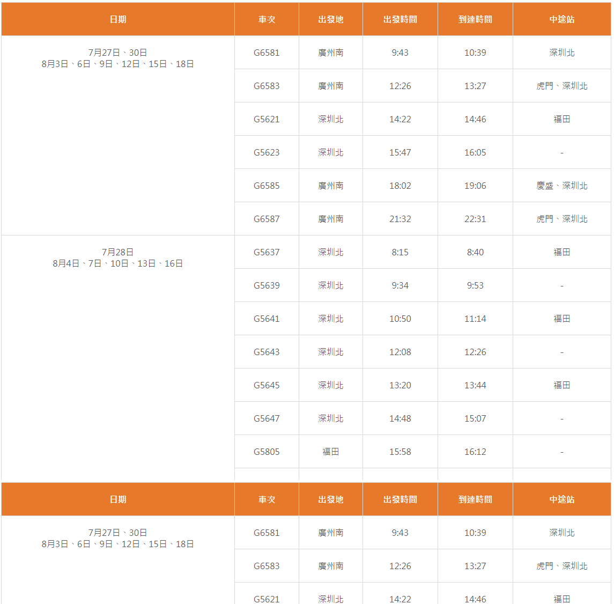Click the 慶盛、深圳北 intermediate stations cell
This screenshot has height=604, width=614.
tap(561, 186)
